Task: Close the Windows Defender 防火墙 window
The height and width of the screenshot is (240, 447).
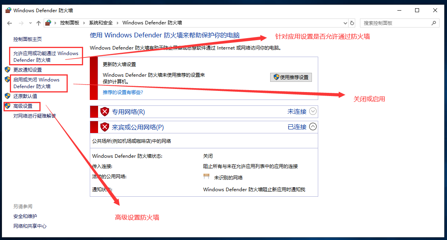Action: pos(435,10)
